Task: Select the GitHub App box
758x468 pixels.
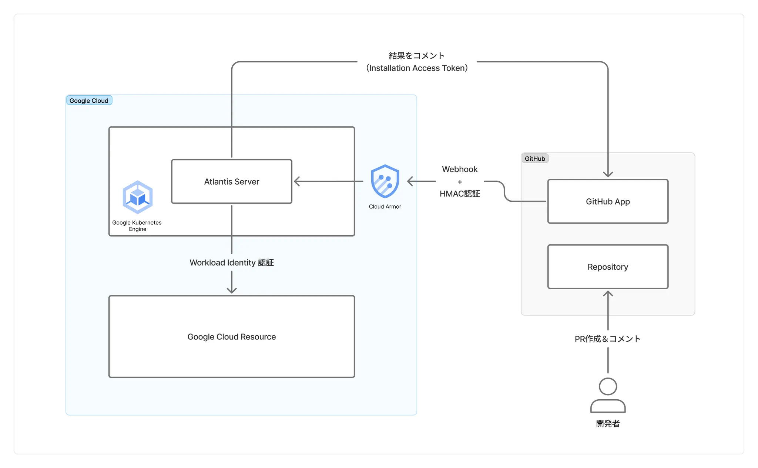Action: coord(608,201)
